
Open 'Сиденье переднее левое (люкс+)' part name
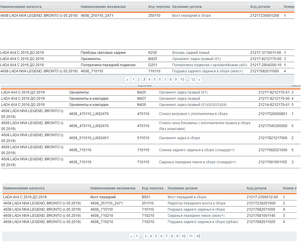tap(196, 216)
